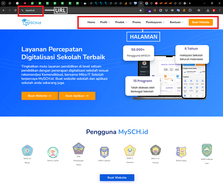
Task: Click the blue Buat Website button
Action: [117, 178]
